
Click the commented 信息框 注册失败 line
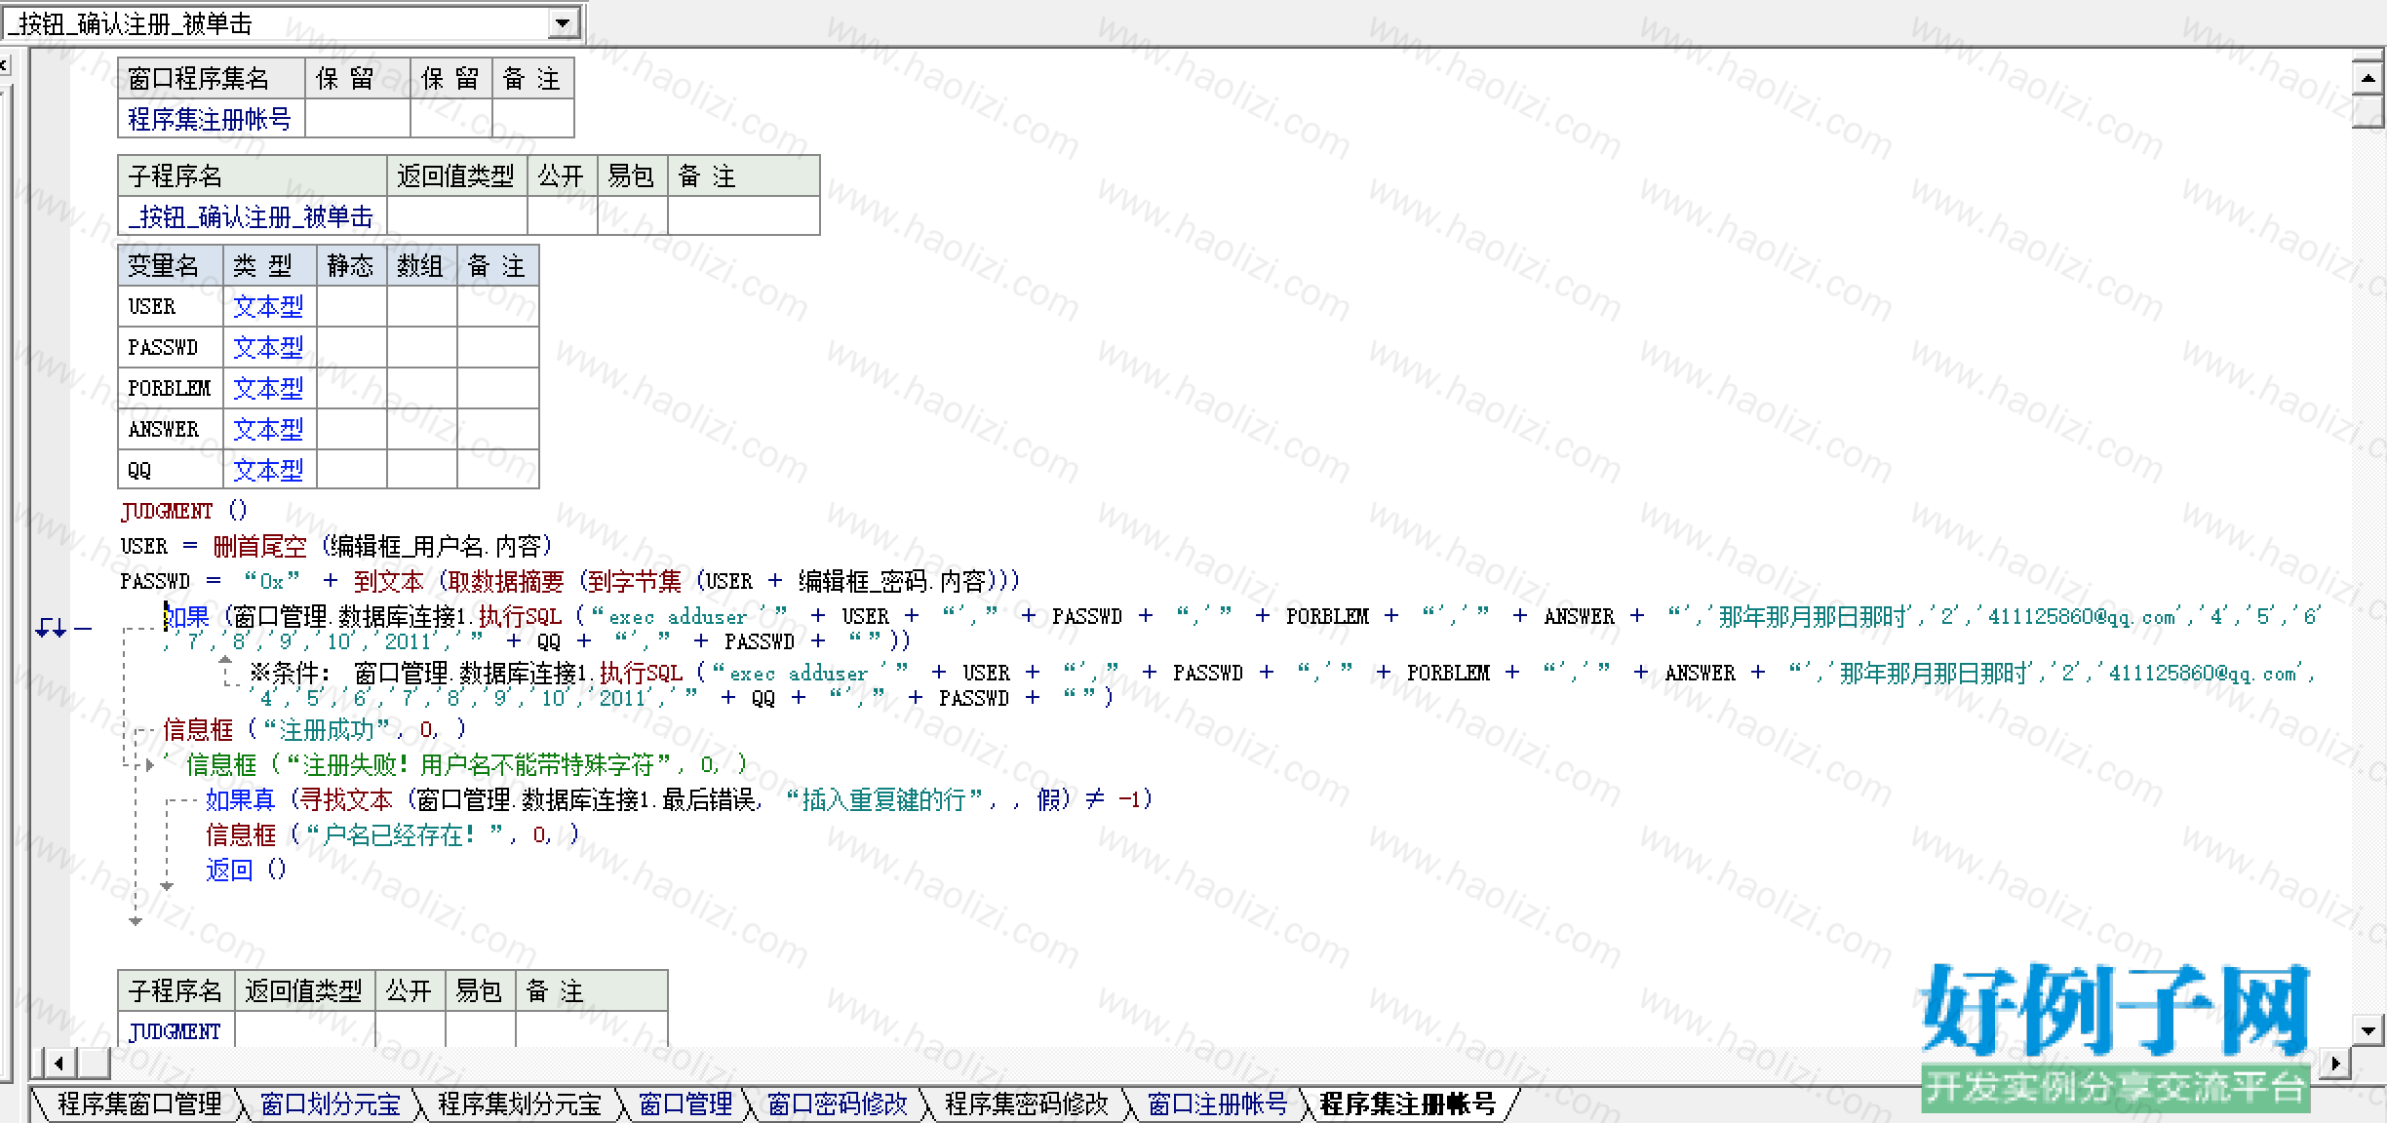454,764
